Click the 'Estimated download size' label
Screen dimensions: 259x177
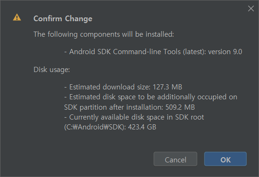[110, 87]
